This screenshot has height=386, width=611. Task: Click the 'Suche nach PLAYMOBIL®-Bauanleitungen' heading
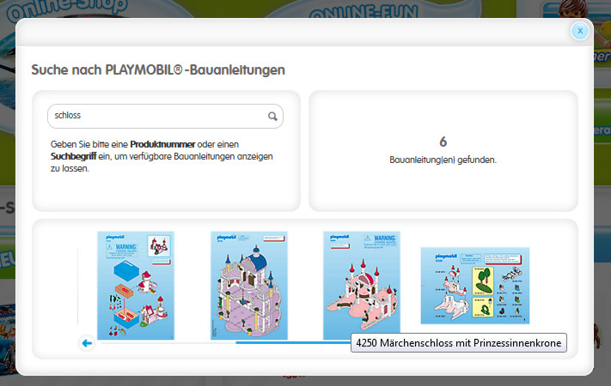click(x=158, y=69)
